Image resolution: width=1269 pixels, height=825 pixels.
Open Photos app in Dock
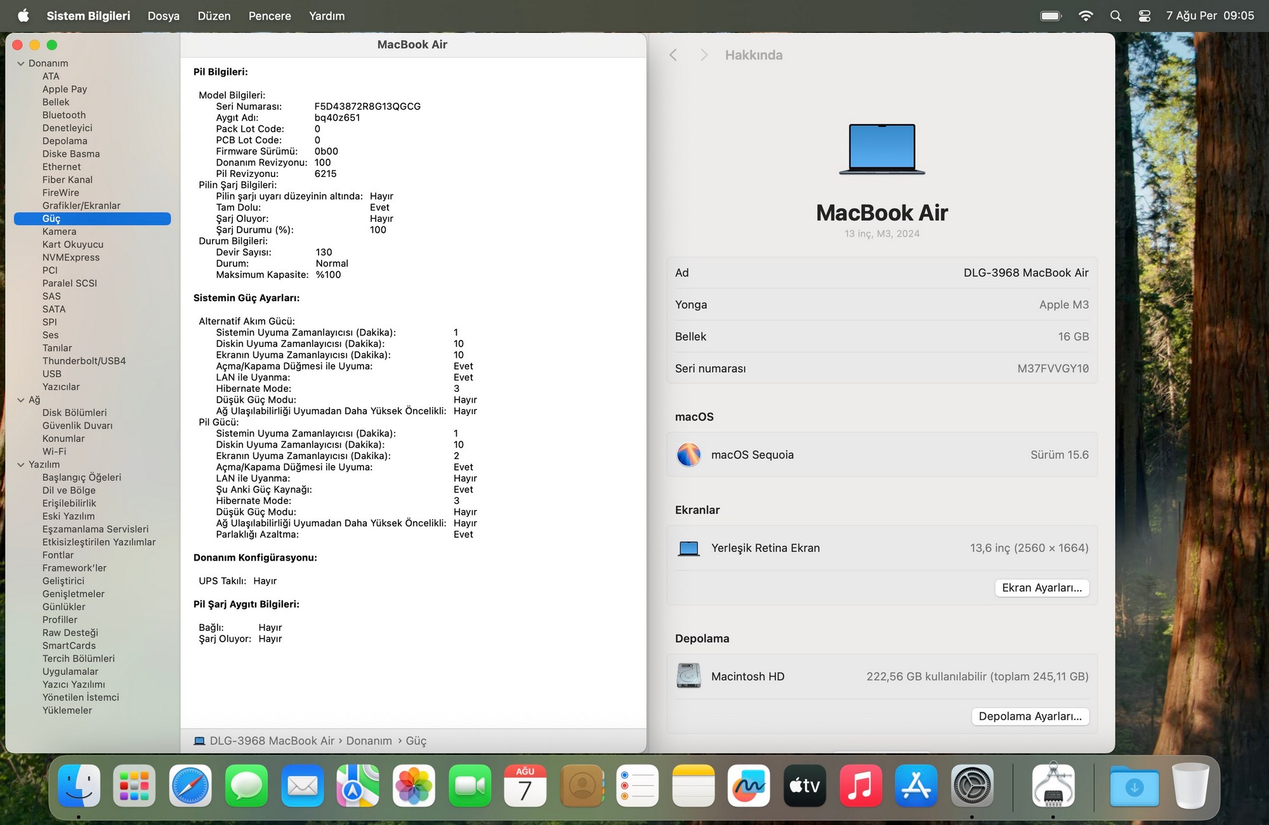pyautogui.click(x=414, y=786)
